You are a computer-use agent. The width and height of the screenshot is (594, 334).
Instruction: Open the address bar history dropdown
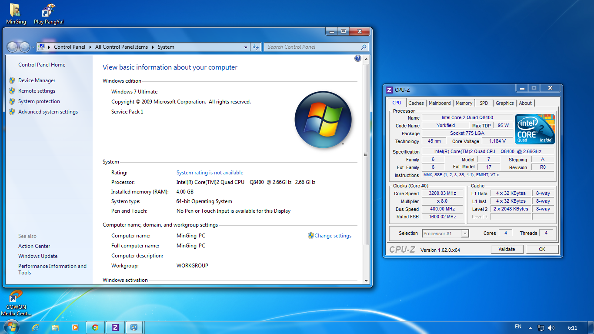click(x=246, y=47)
